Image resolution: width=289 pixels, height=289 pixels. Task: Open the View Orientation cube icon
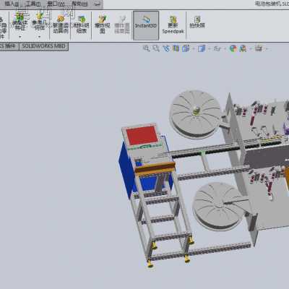(186, 48)
